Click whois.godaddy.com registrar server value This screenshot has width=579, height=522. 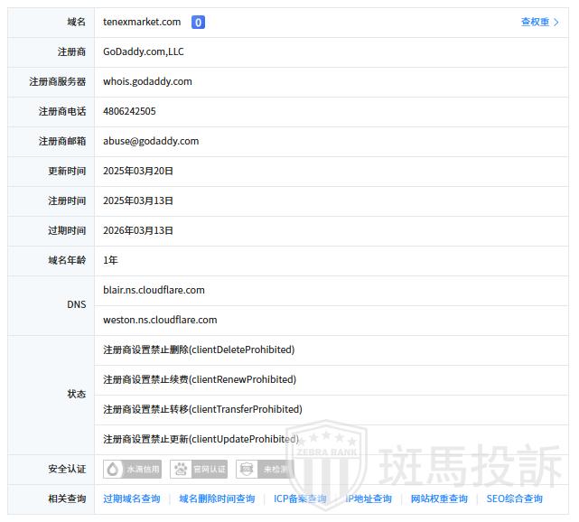(147, 81)
